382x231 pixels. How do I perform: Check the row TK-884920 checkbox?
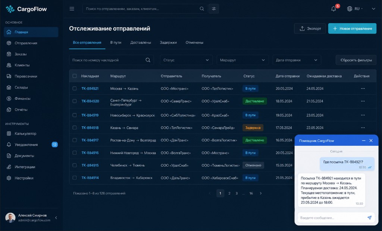(75, 101)
